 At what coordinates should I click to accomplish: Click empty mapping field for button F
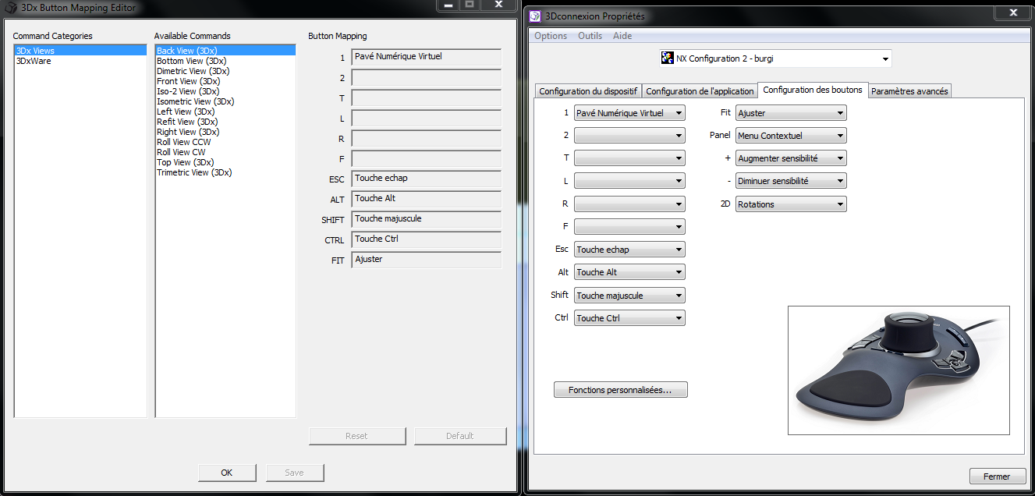(x=427, y=158)
